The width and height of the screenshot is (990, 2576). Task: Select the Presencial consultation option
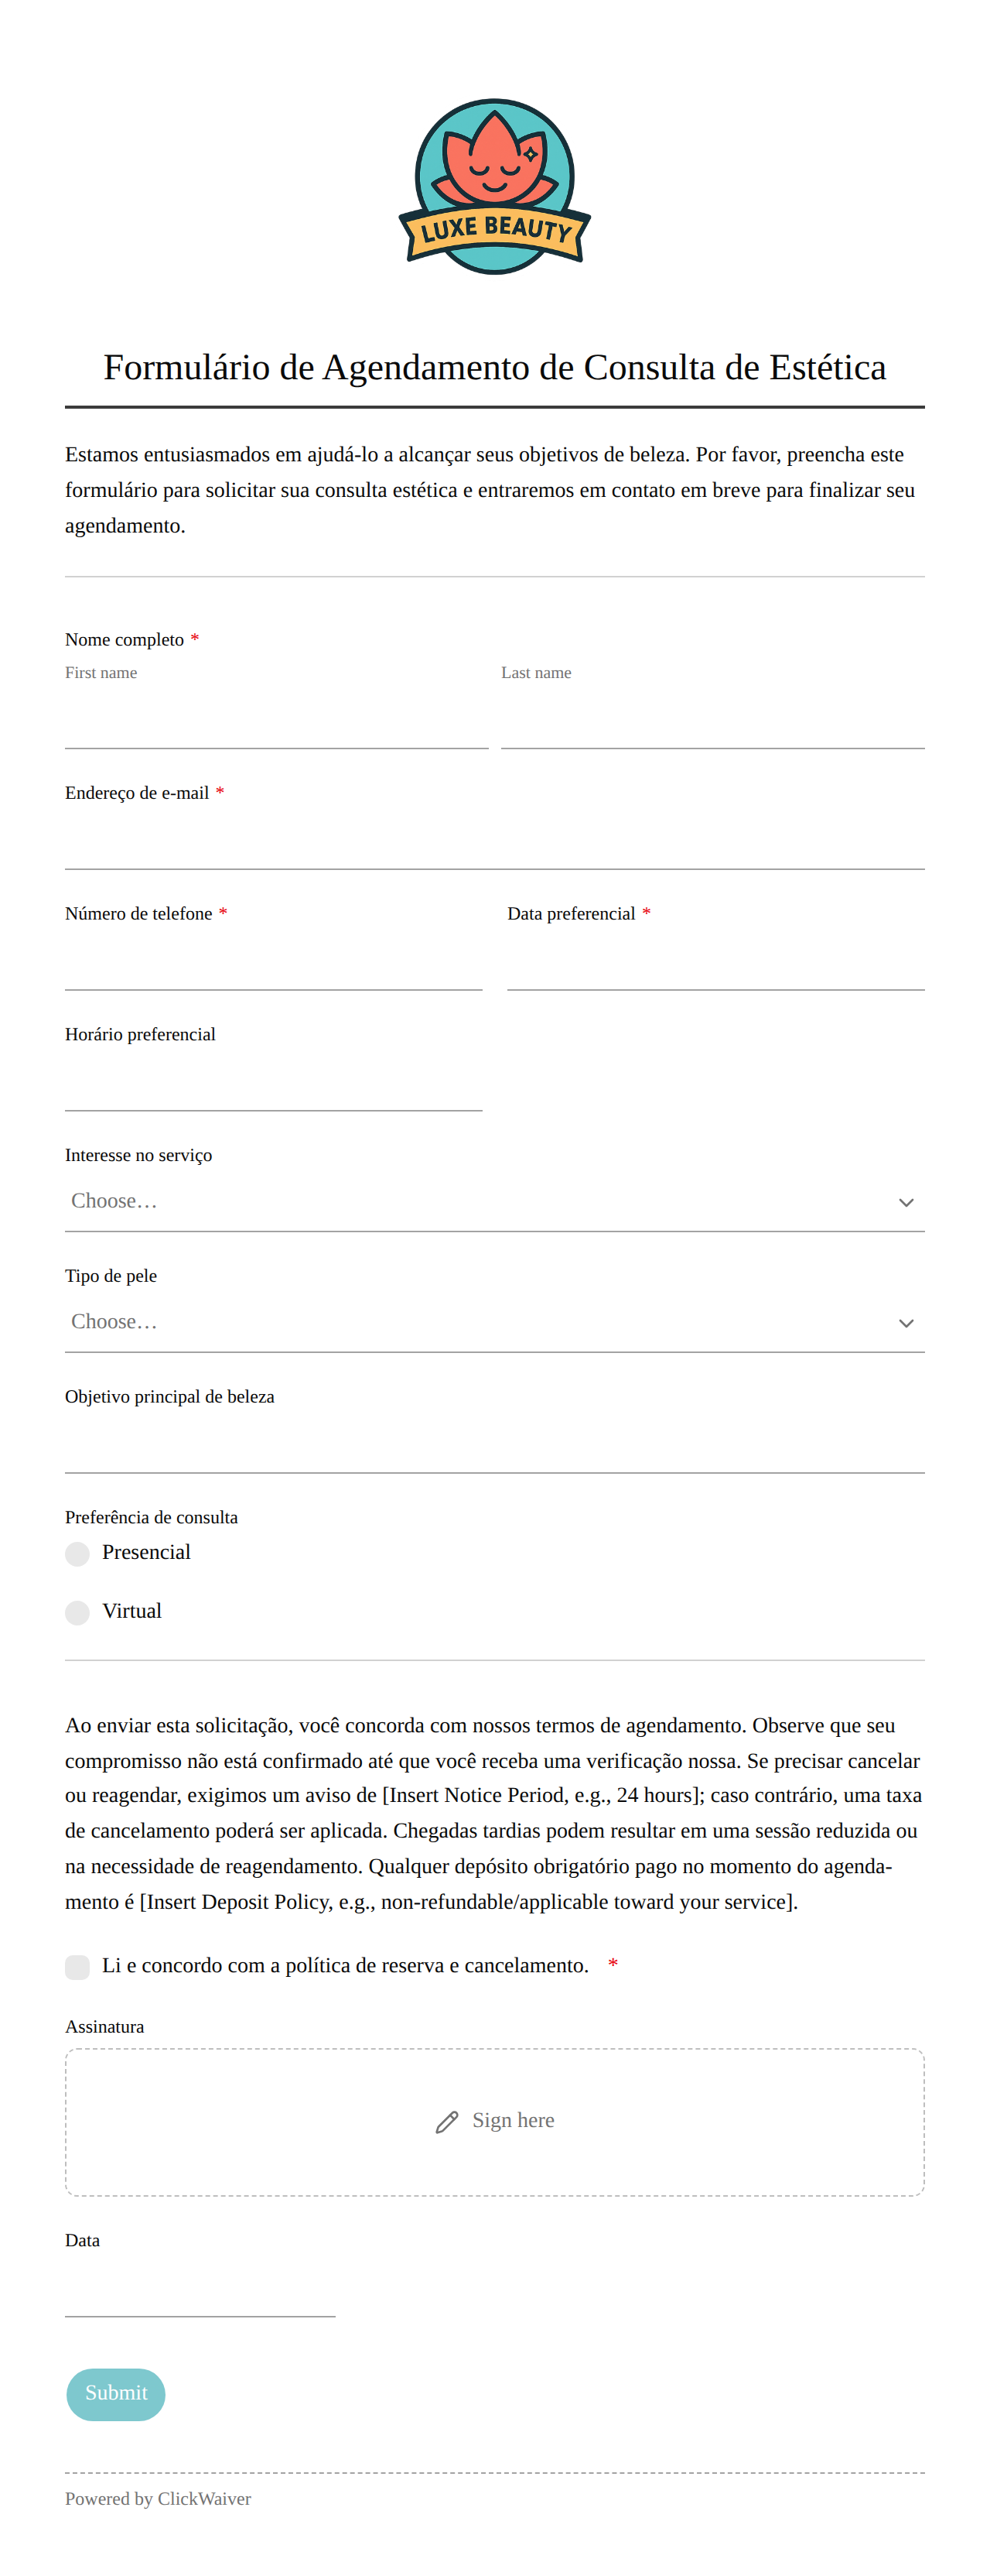(x=77, y=1553)
